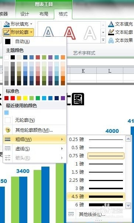Click the 4000 data label on chart
Screen dimensions: 134x223
(112, 131)
